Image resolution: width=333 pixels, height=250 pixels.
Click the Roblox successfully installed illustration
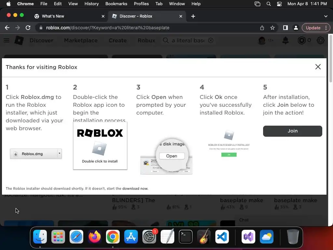[x=229, y=143]
